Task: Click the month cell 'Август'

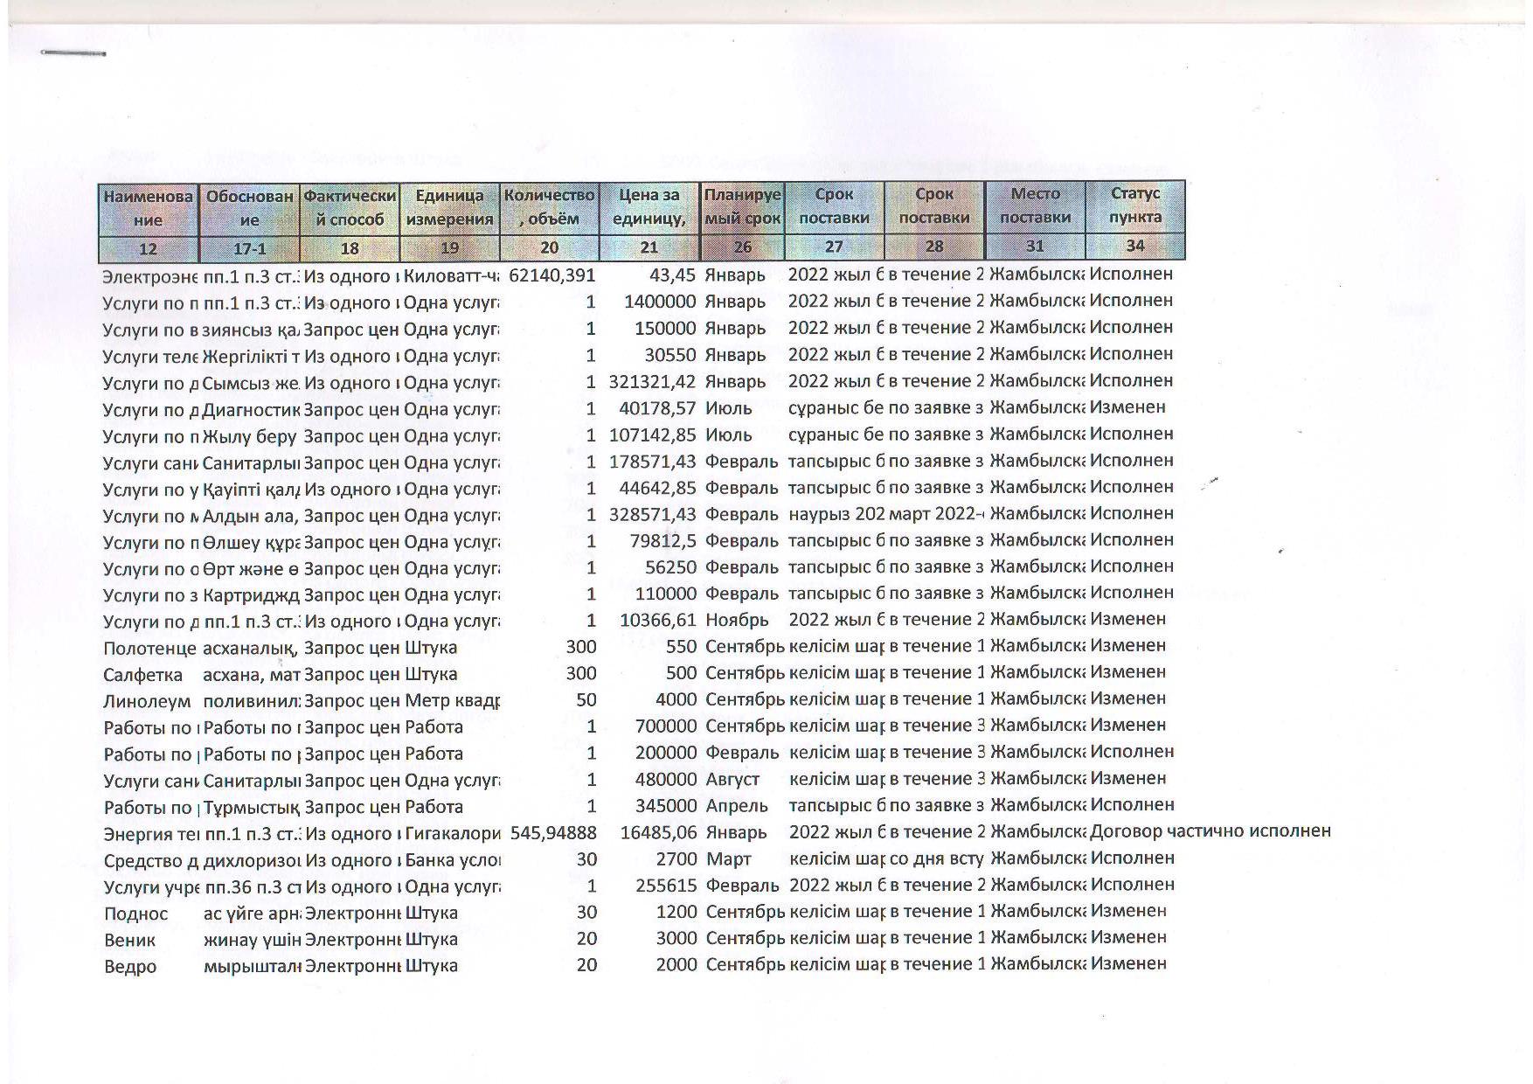Action: [732, 780]
